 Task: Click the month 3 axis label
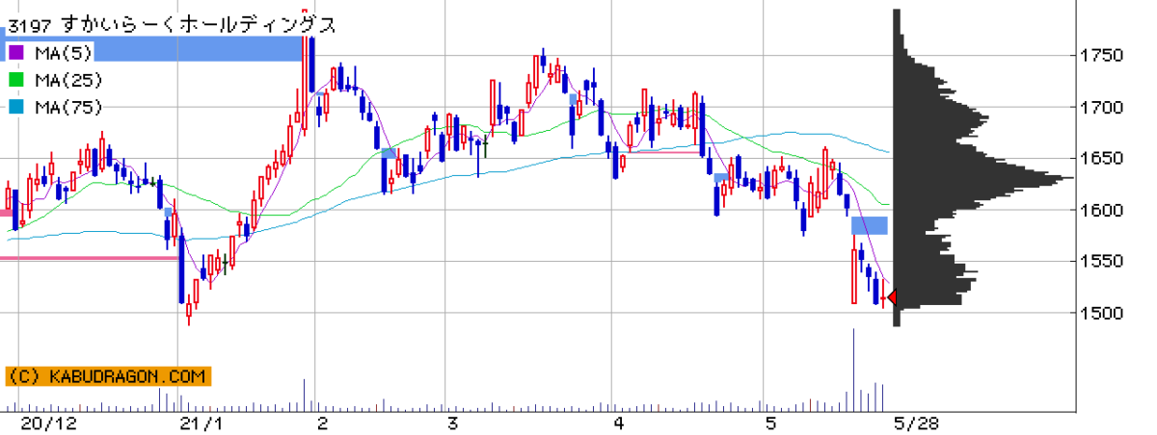pyautogui.click(x=452, y=423)
